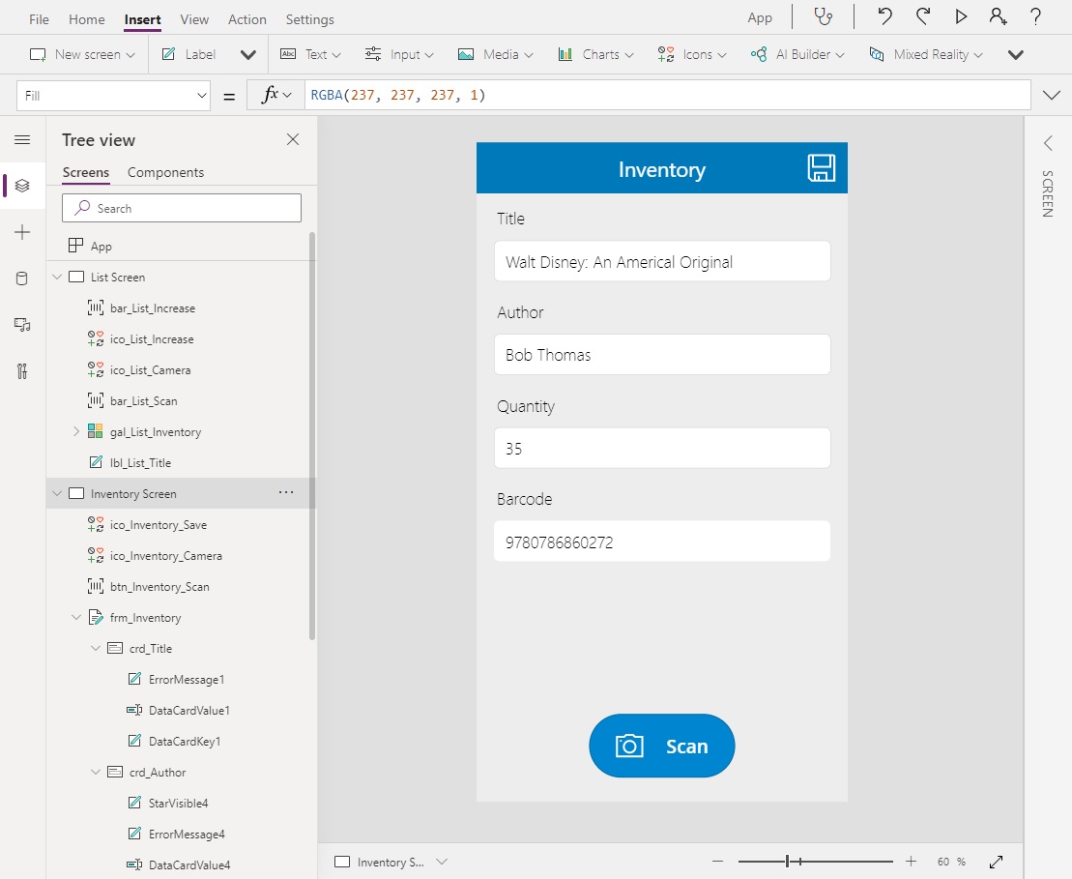This screenshot has height=879, width=1072.
Task: Open the Data sources icon in left sidebar
Action: [22, 278]
